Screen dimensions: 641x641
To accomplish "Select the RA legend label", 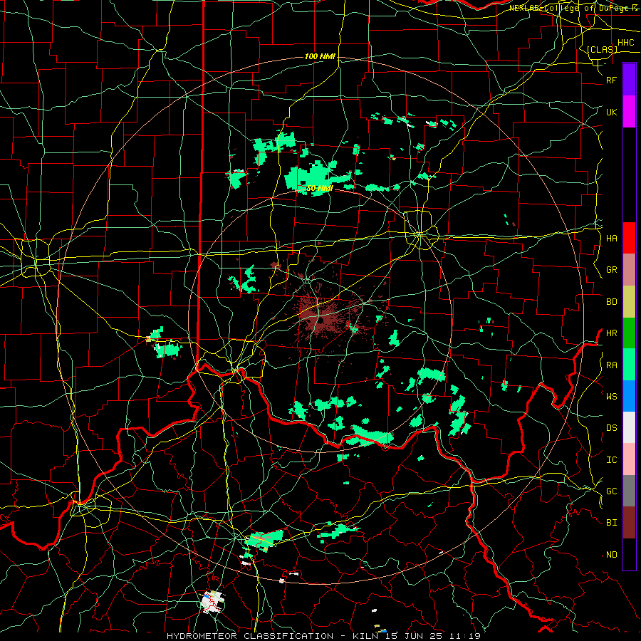I will click(x=611, y=365).
